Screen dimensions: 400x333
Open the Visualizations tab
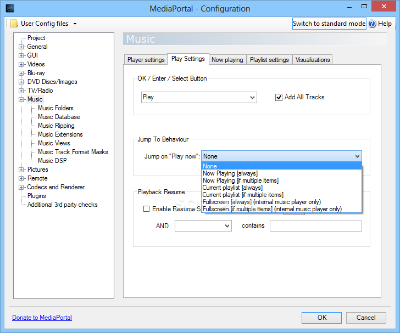(313, 60)
